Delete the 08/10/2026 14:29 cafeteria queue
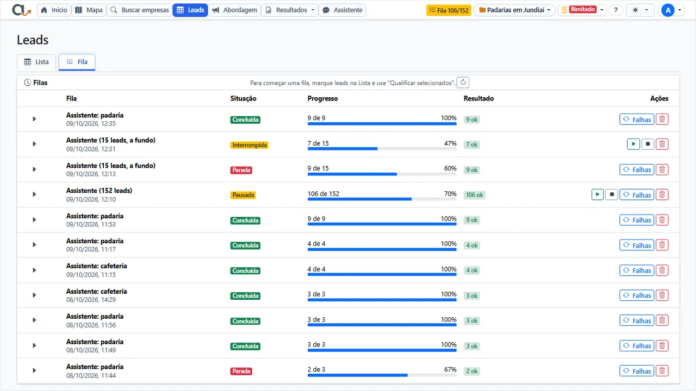The height and width of the screenshot is (391, 696). point(662,295)
